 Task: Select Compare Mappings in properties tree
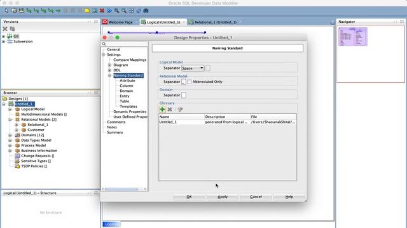coord(130,60)
